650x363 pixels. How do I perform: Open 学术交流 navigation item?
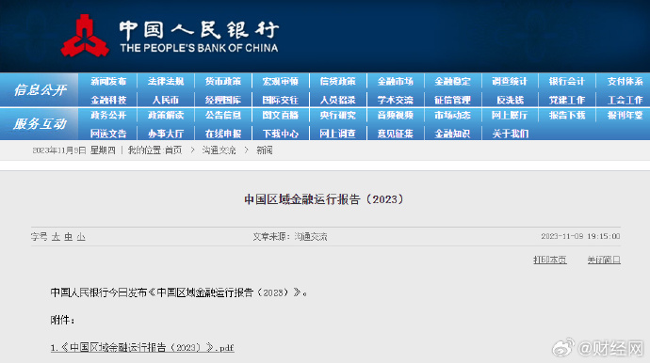point(395,101)
